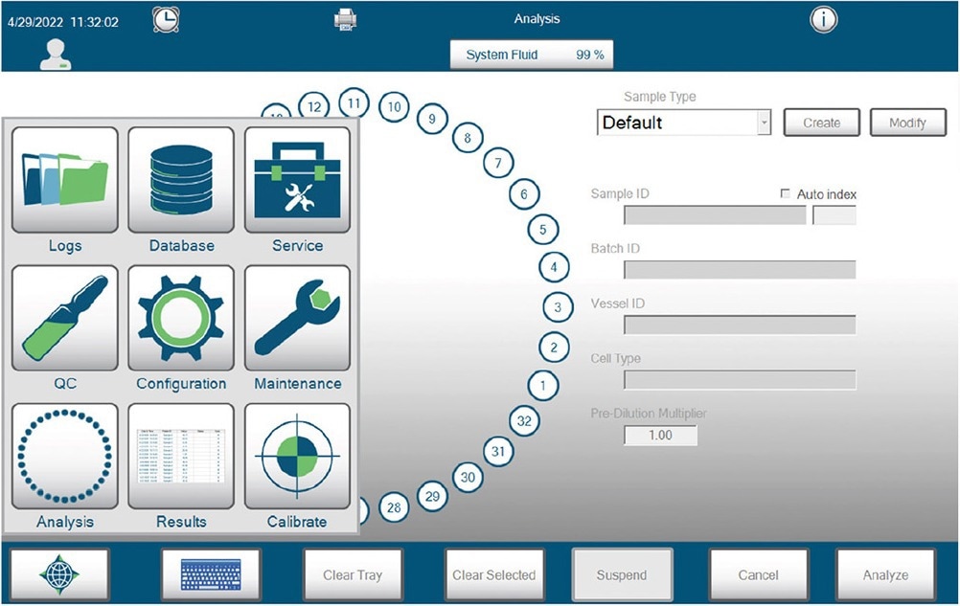Open Configuration via the gear icon
This screenshot has width=960, height=606.
pyautogui.click(x=181, y=320)
